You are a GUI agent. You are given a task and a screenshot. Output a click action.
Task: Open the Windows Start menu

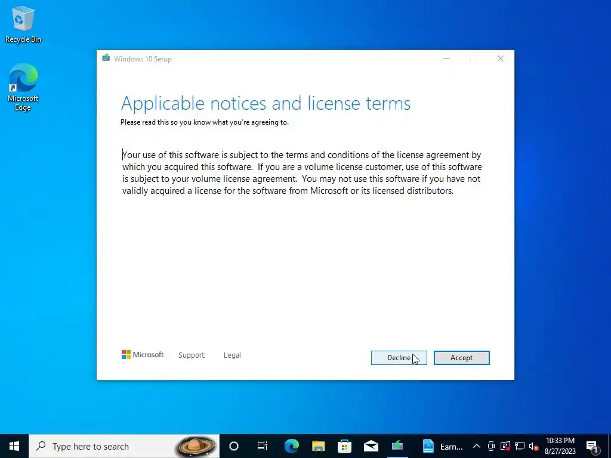pyautogui.click(x=14, y=446)
